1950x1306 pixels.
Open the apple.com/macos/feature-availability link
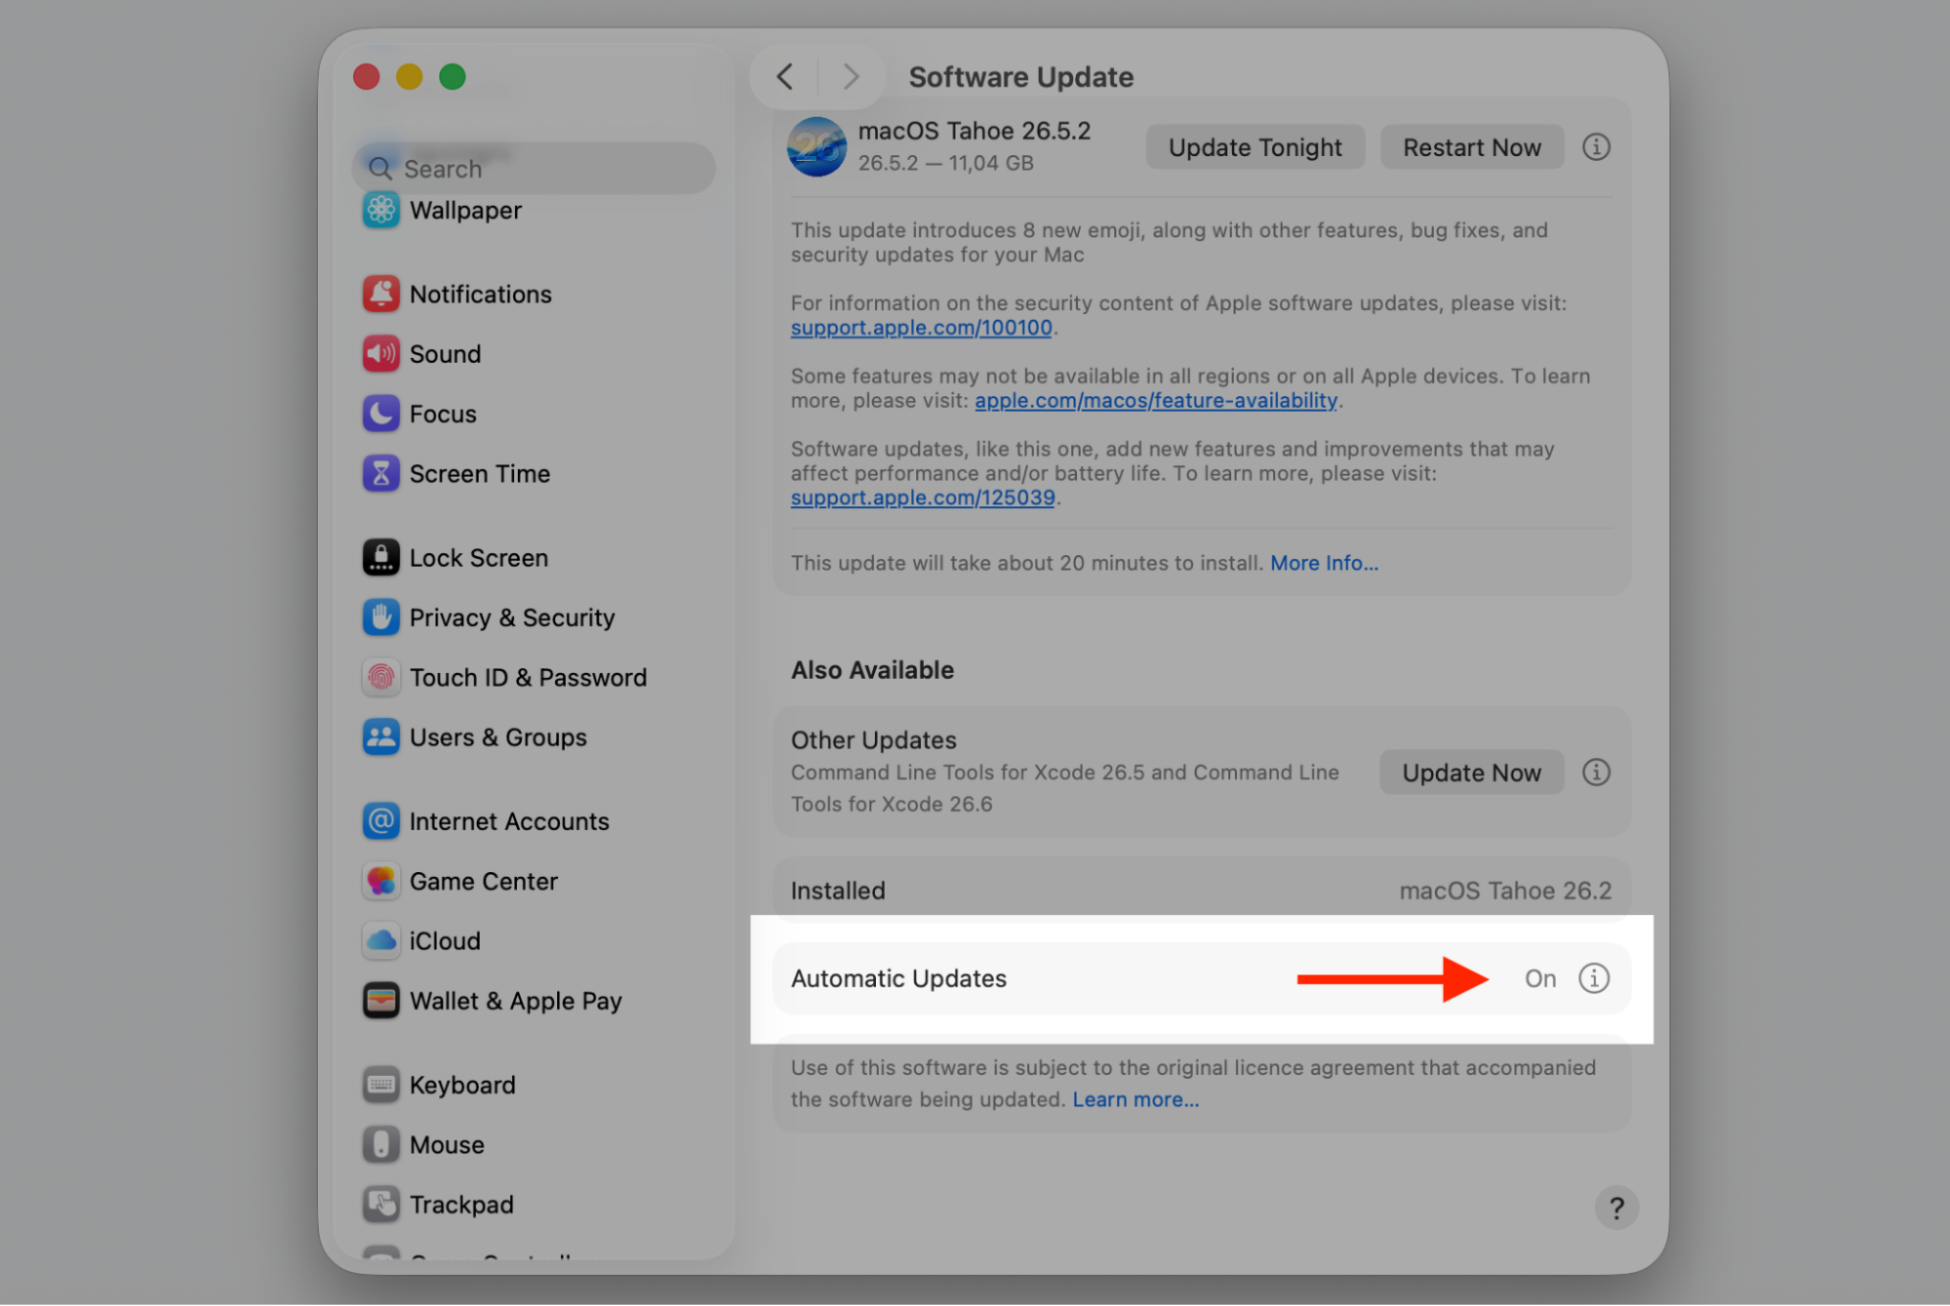coord(1156,400)
